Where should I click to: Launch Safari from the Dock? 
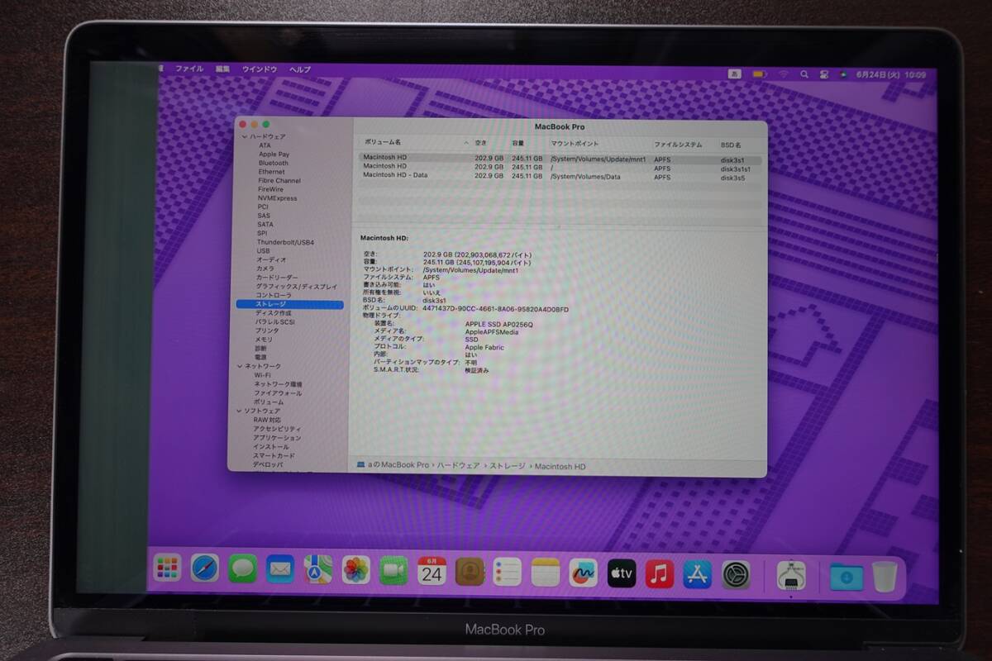point(205,568)
